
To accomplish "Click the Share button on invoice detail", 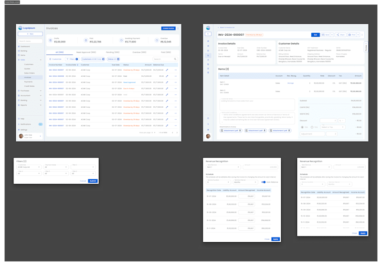I will point(341,35).
